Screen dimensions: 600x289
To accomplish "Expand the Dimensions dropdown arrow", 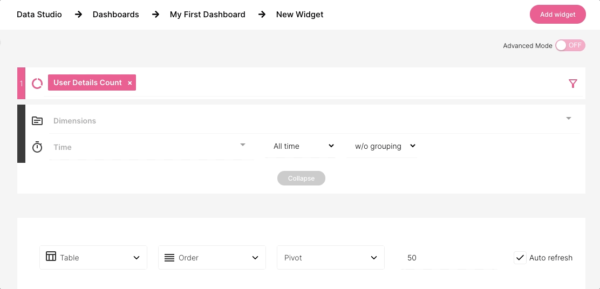I will [x=569, y=118].
